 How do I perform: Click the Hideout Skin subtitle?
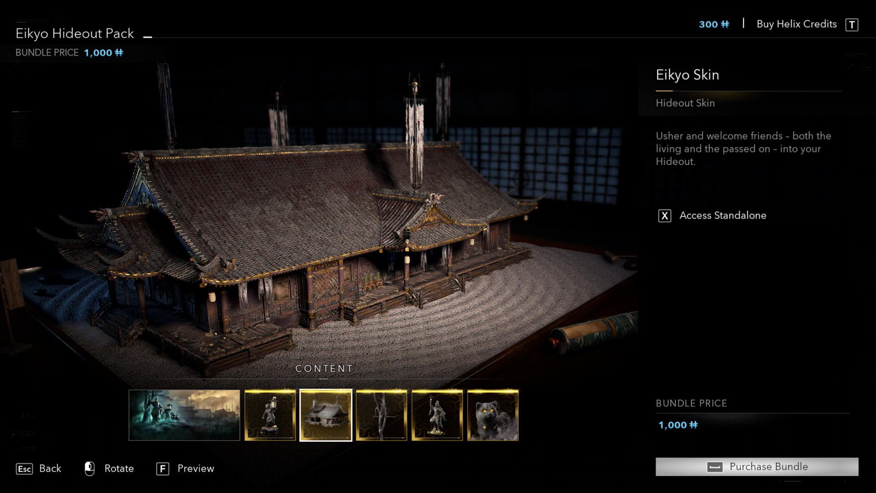point(685,103)
